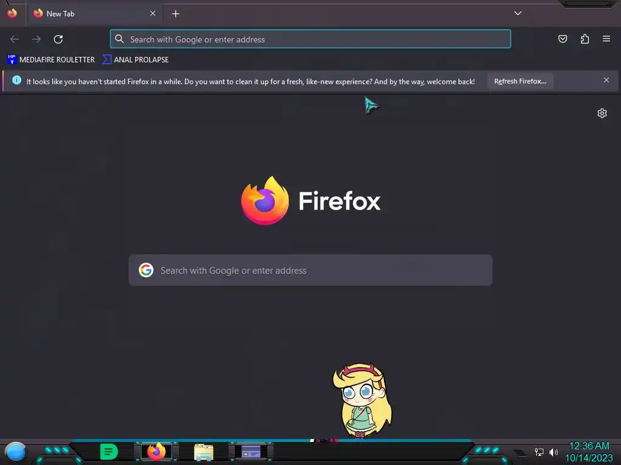621x465 pixels.
Task: Open a new tab with plus button
Action: [175, 14]
